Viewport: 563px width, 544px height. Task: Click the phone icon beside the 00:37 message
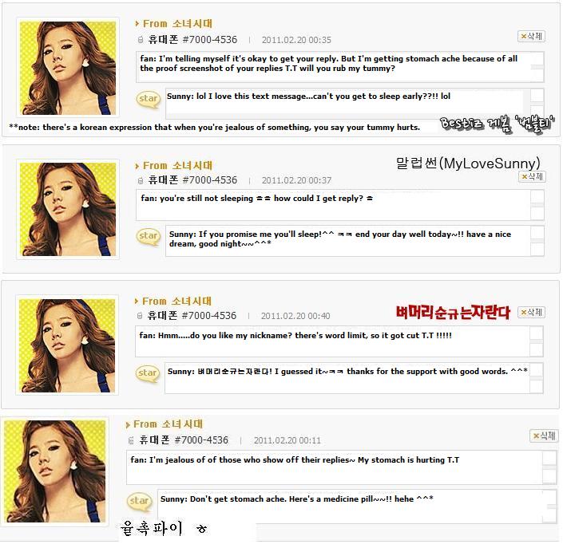[141, 180]
